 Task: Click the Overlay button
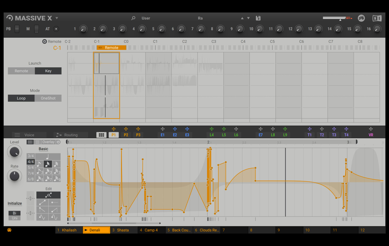48,142
